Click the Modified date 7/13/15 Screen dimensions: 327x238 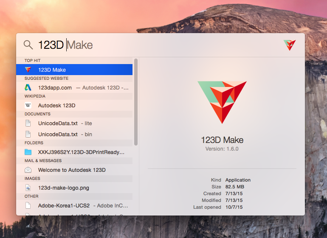tap(234, 200)
